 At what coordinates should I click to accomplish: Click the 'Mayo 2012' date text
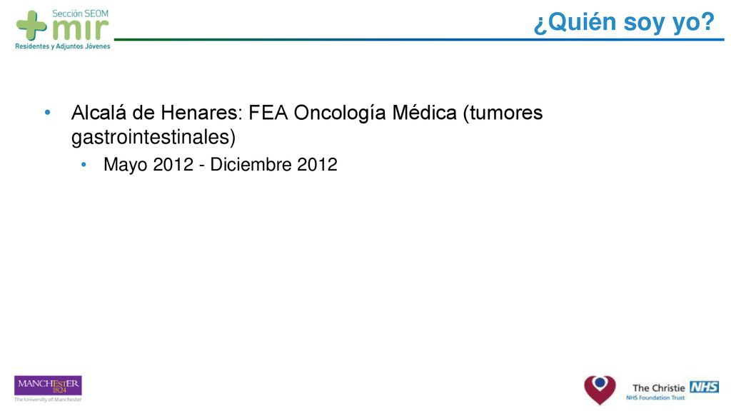[x=148, y=165]
